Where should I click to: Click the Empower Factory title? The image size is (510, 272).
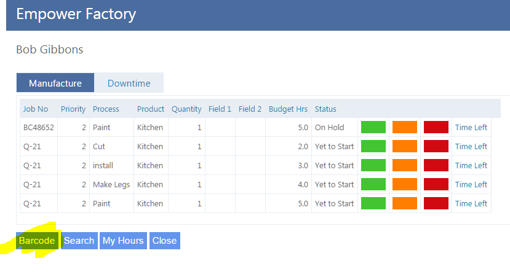point(76,14)
